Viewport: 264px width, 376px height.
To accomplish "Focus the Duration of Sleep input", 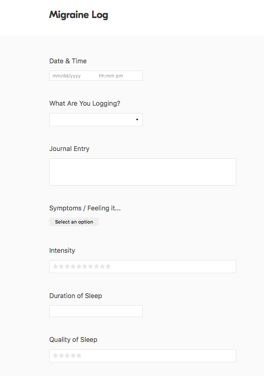I will [x=96, y=311].
